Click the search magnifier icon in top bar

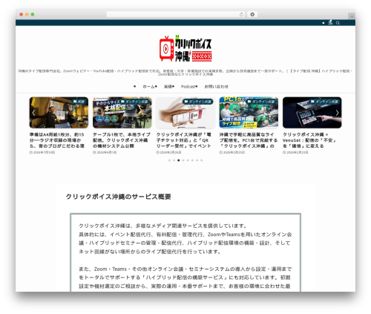pyautogui.click(x=338, y=23)
